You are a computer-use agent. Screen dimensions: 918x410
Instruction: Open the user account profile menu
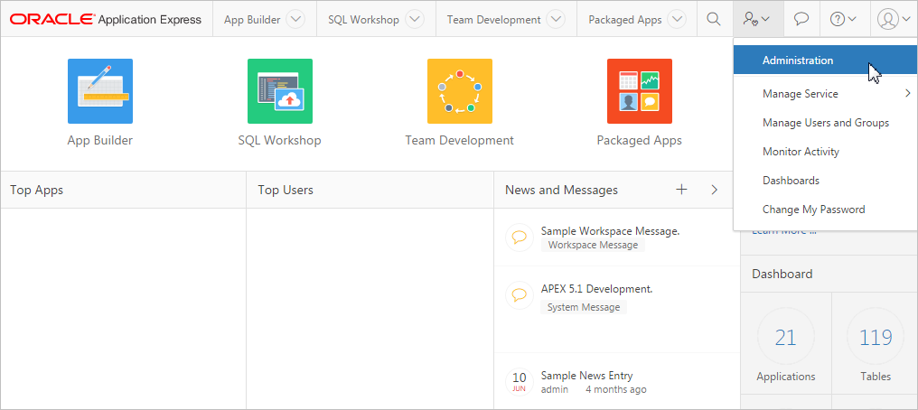[x=893, y=19]
